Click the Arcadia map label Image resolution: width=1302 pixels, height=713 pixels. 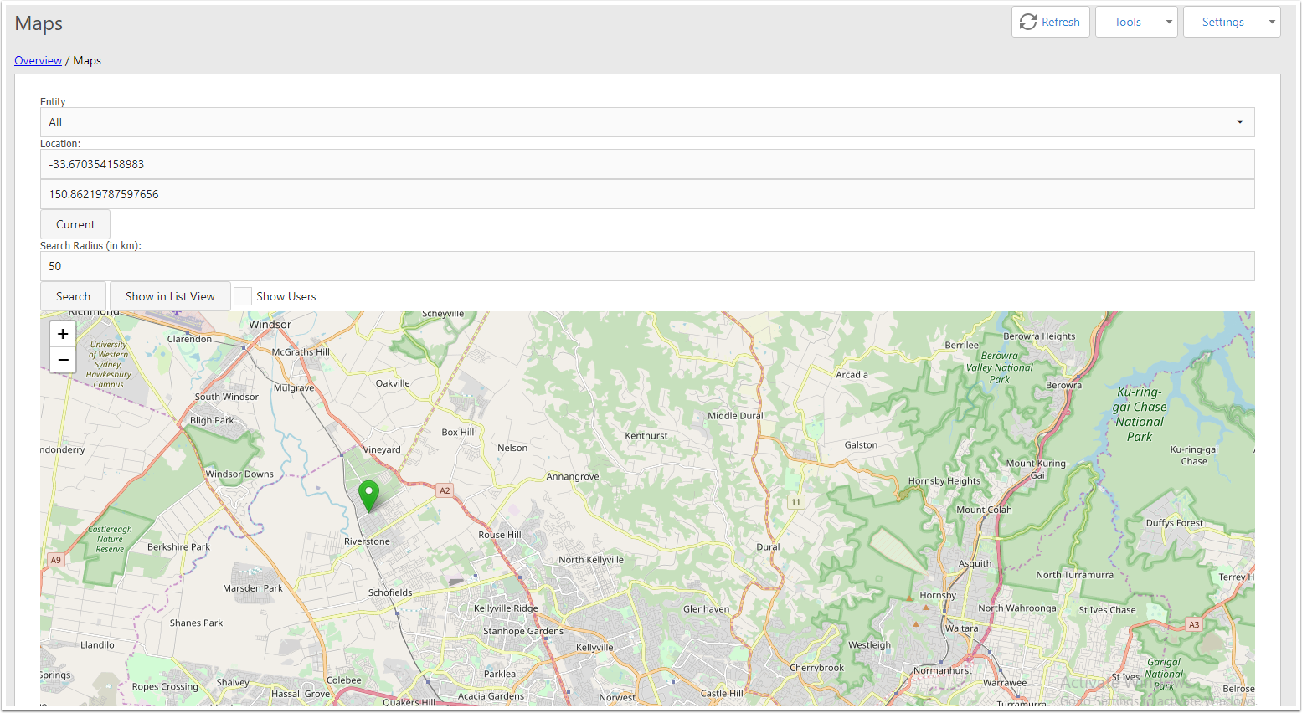tap(852, 374)
